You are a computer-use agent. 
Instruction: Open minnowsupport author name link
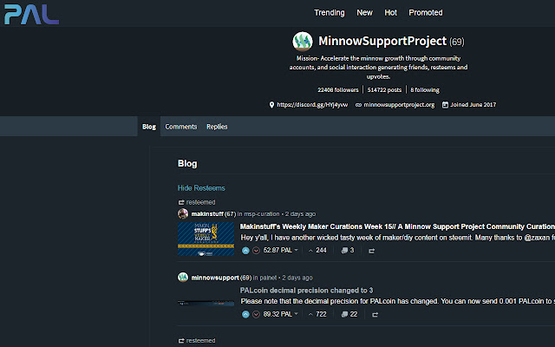pyautogui.click(x=215, y=278)
